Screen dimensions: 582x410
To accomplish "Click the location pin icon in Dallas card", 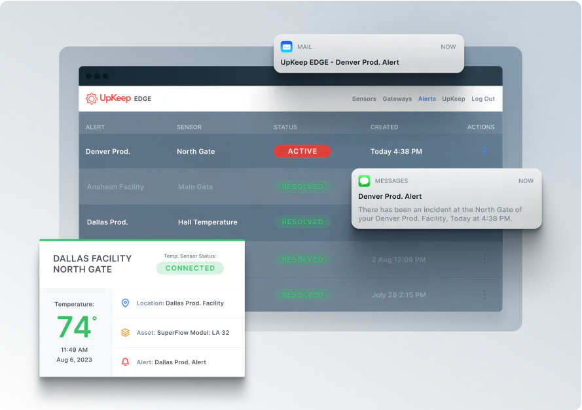I will [126, 303].
